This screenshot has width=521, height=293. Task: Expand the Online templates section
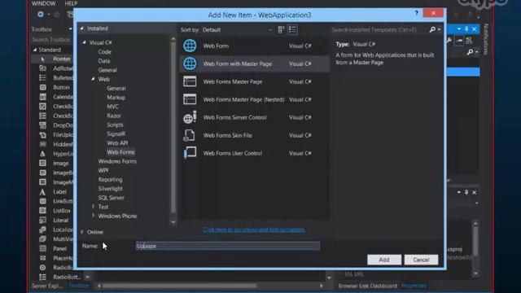point(82,232)
